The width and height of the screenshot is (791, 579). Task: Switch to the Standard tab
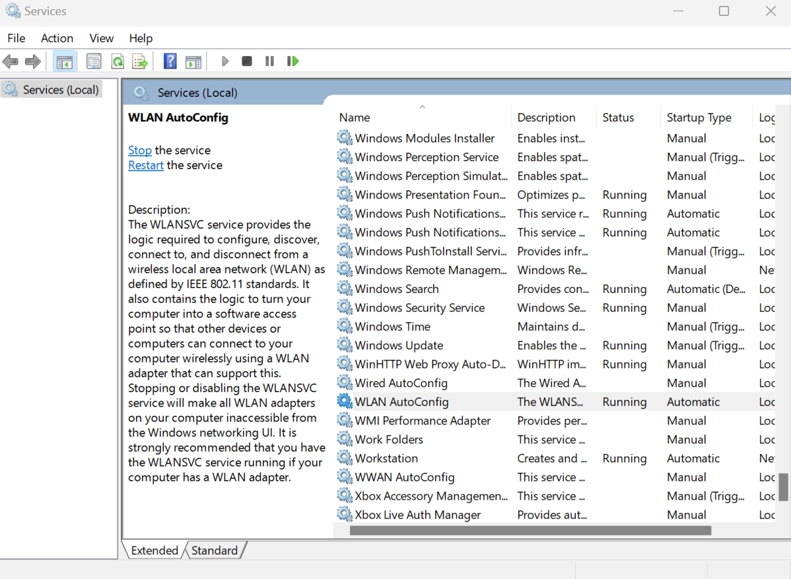pyautogui.click(x=215, y=550)
